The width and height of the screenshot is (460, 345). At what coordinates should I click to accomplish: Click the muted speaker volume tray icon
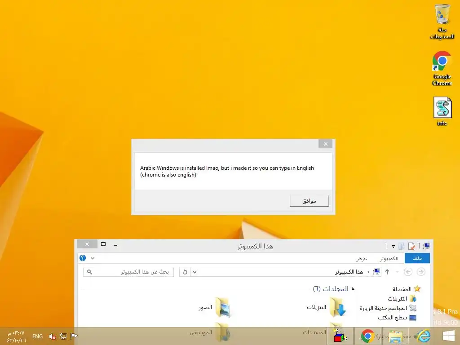tap(52, 336)
